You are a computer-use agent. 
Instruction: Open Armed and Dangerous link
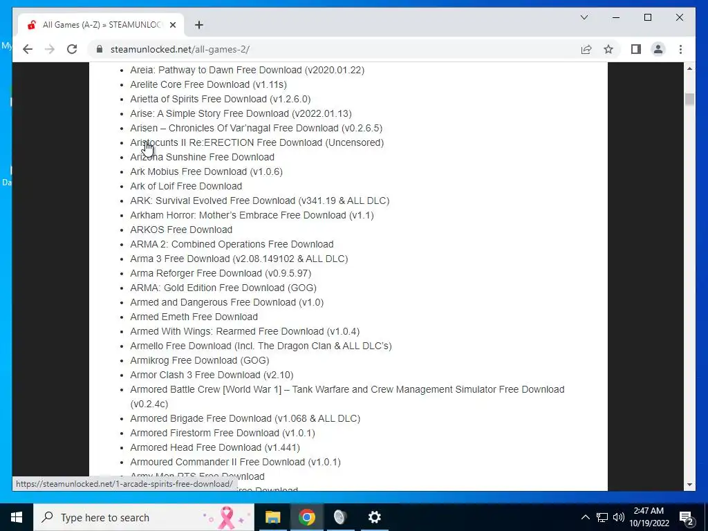point(227,302)
